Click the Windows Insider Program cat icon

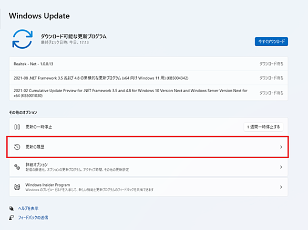(x=17, y=187)
